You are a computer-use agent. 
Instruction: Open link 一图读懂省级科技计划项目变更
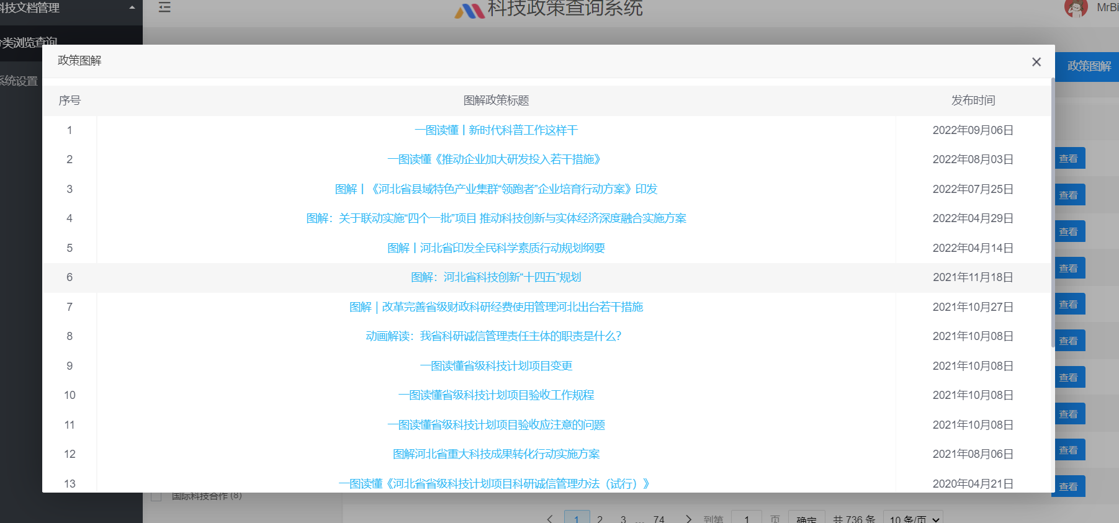coord(496,366)
